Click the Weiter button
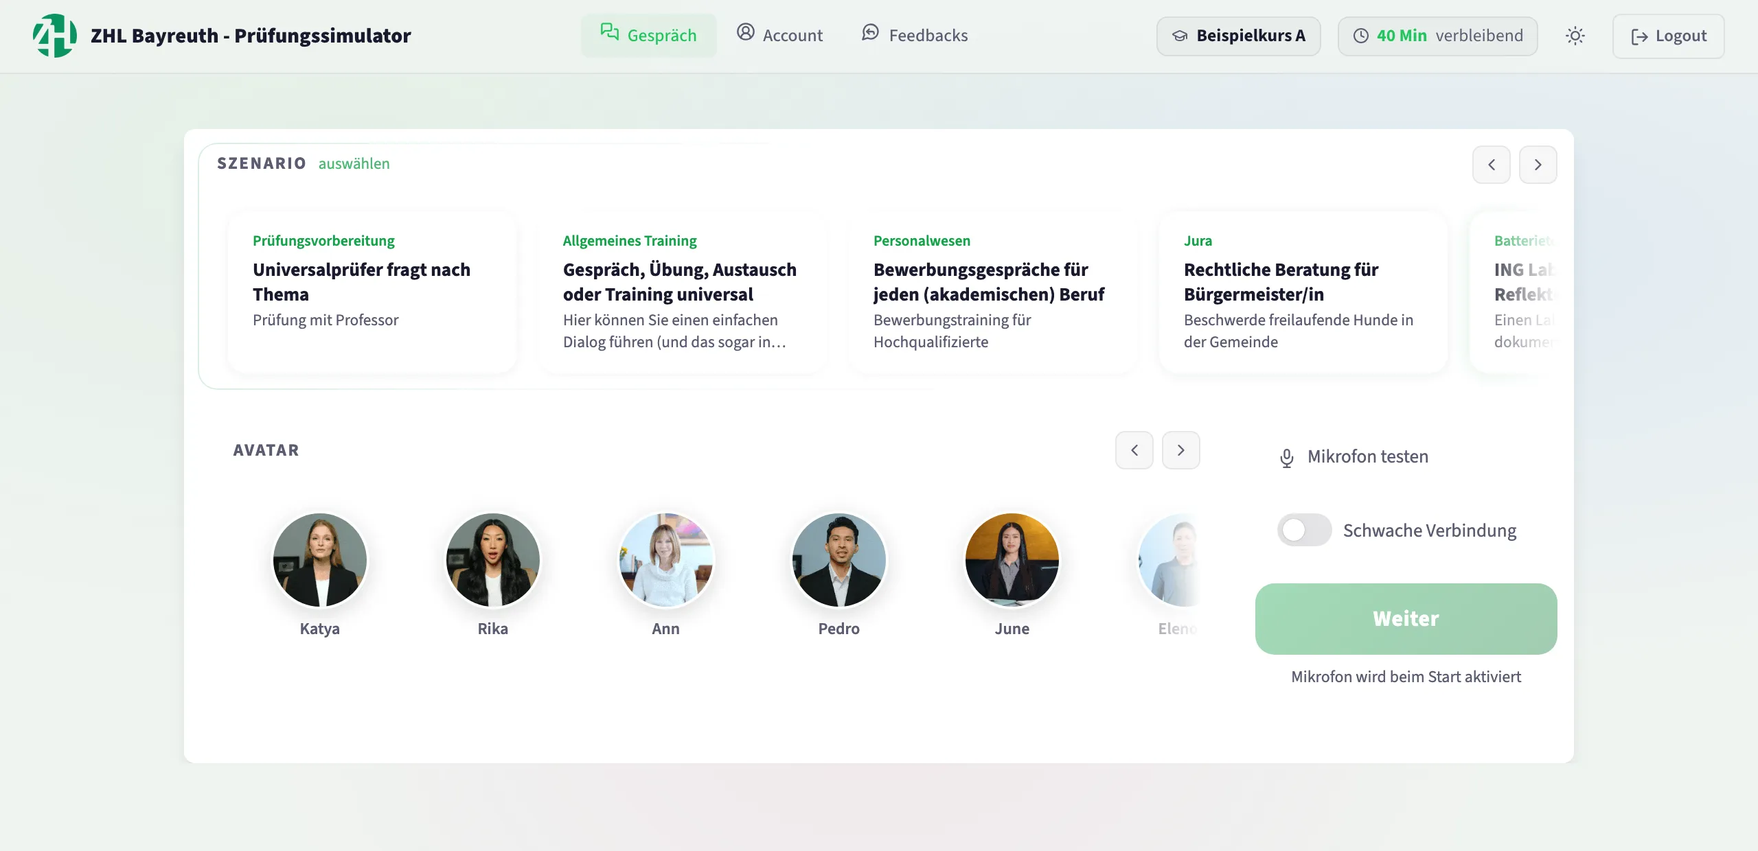The width and height of the screenshot is (1758, 851). pyautogui.click(x=1406, y=619)
